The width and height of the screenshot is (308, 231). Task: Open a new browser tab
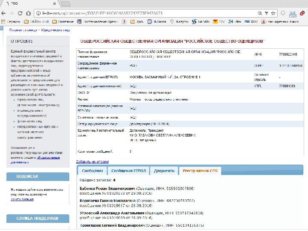(x=65, y=4)
